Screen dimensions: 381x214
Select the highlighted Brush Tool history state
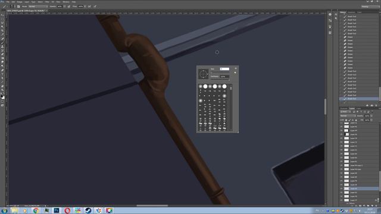pyautogui.click(x=359, y=99)
